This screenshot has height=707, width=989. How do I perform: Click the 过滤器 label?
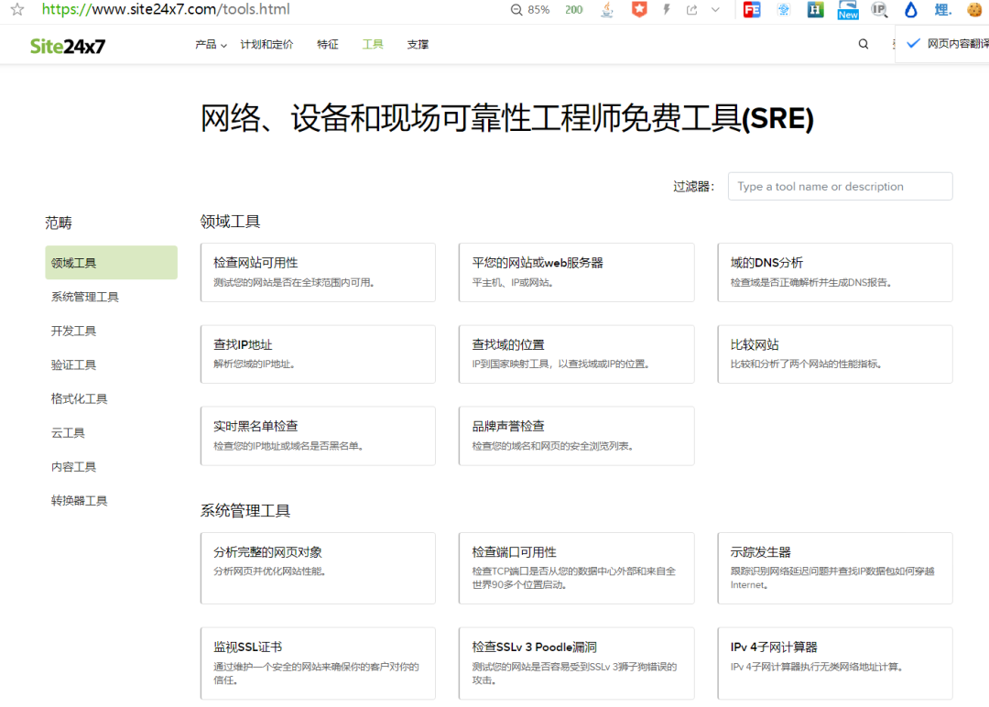[693, 186]
